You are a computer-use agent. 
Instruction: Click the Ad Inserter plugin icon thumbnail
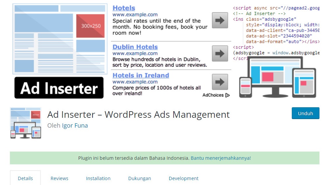tap(26, 123)
